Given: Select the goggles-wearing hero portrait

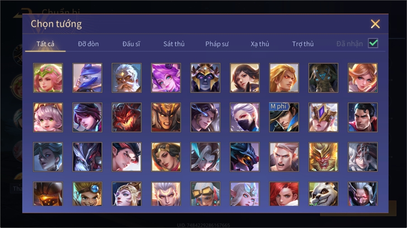Looking at the screenshot, I should [205, 194].
